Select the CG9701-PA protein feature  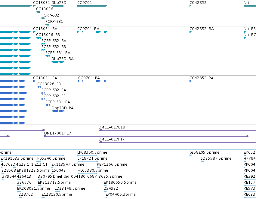(x=92, y=81)
